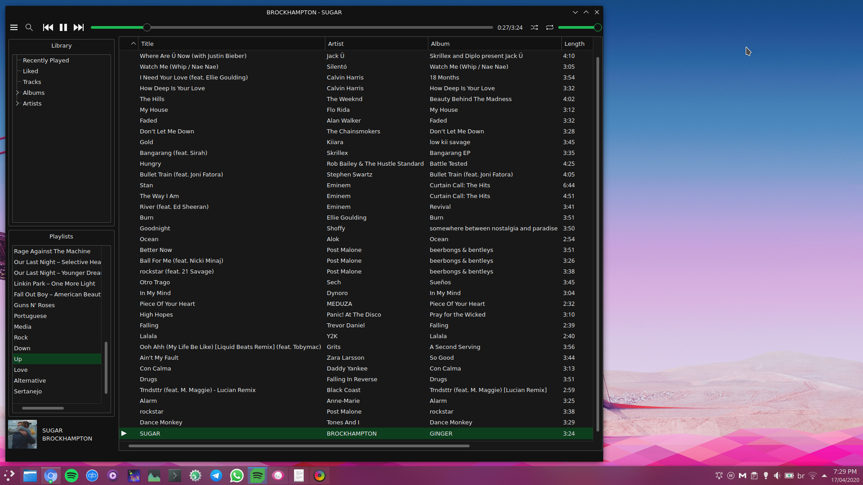Click the track list vertical scrollbar

pyautogui.click(x=598, y=244)
